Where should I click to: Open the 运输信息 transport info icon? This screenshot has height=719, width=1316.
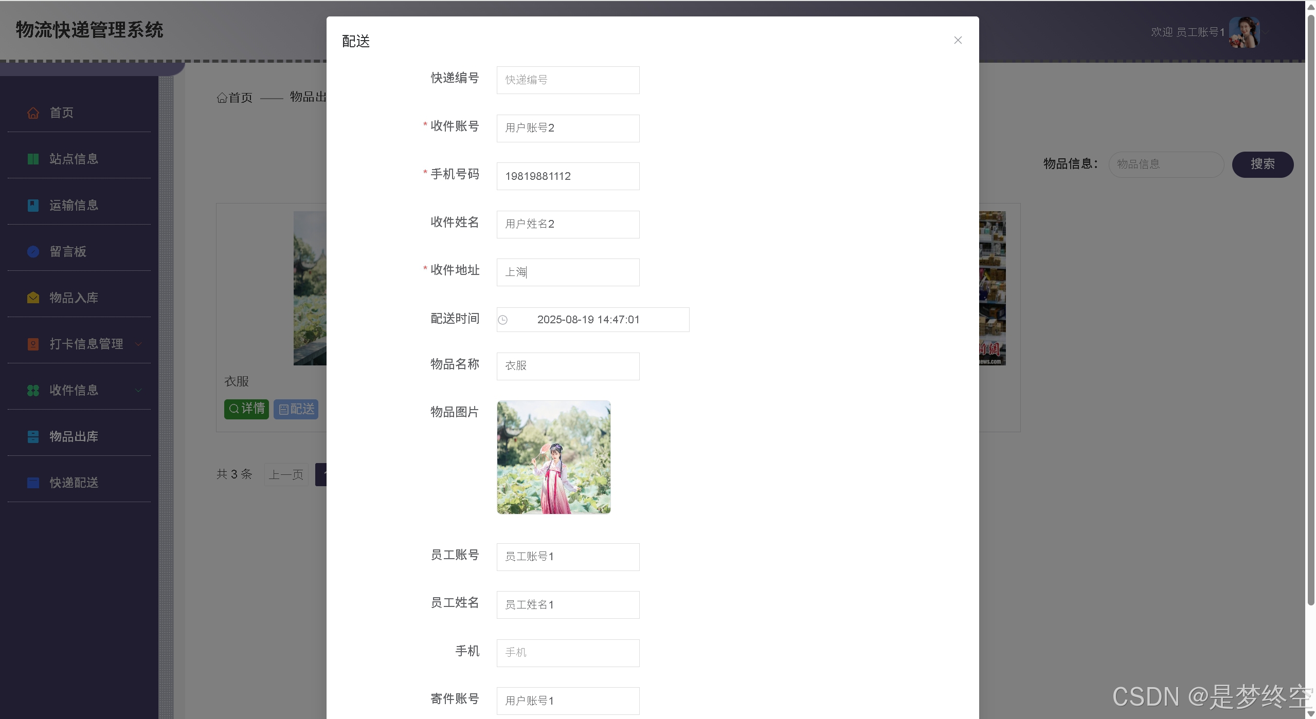33,205
